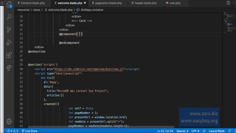Viewport: 236px width, 133px height.
Task: Click the horizontal editor scrollbar
Action: (x=101, y=127)
